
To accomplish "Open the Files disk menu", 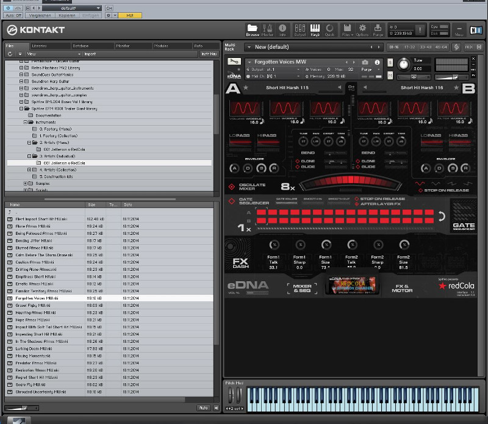I will point(347,30).
